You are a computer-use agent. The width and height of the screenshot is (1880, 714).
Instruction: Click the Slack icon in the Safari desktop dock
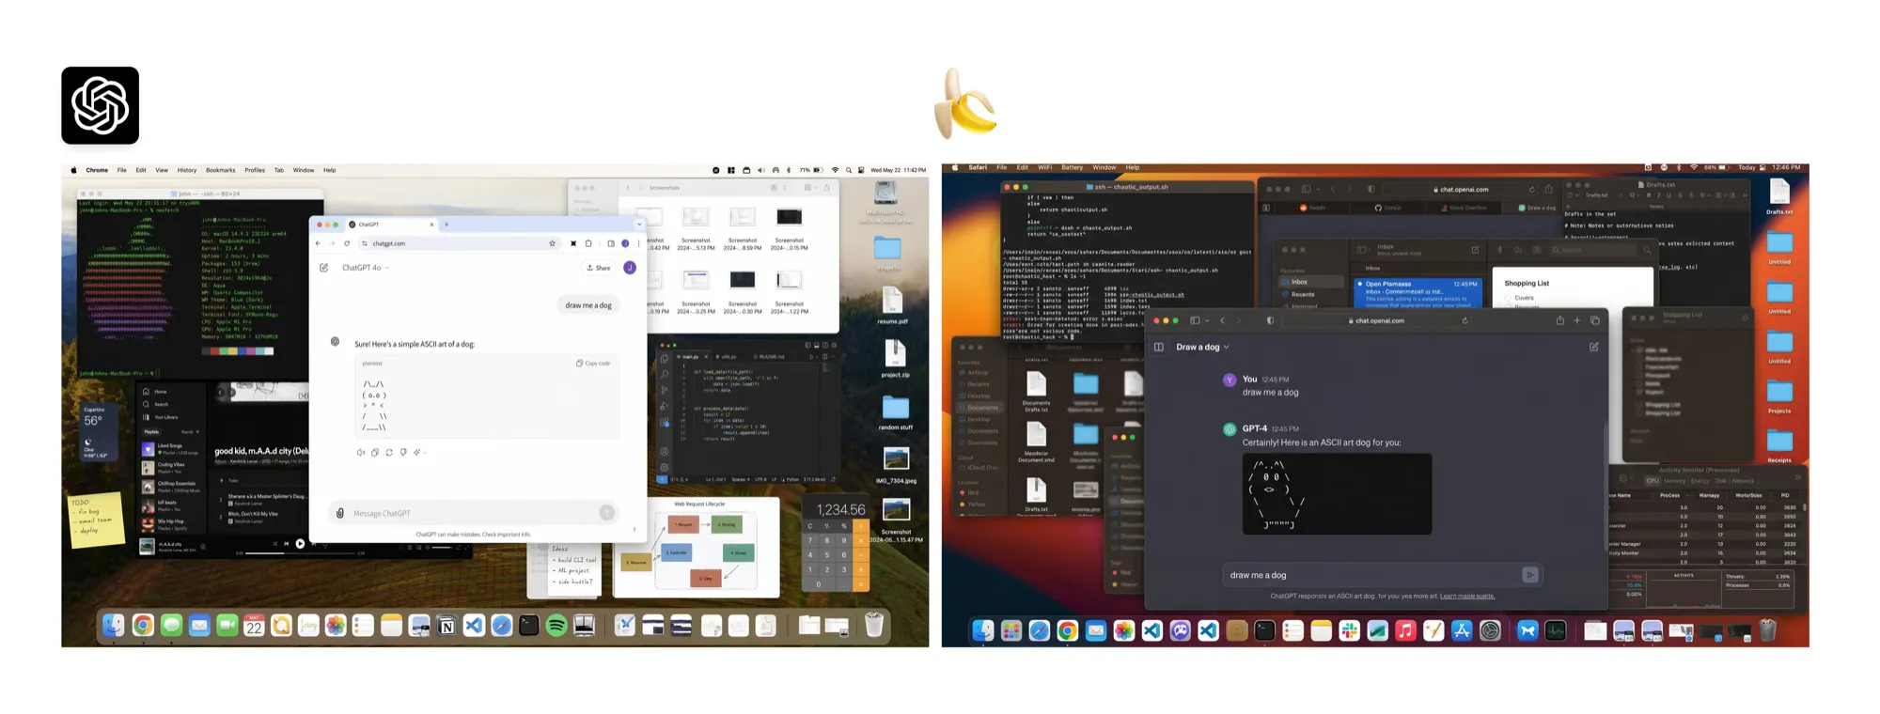1349,630
